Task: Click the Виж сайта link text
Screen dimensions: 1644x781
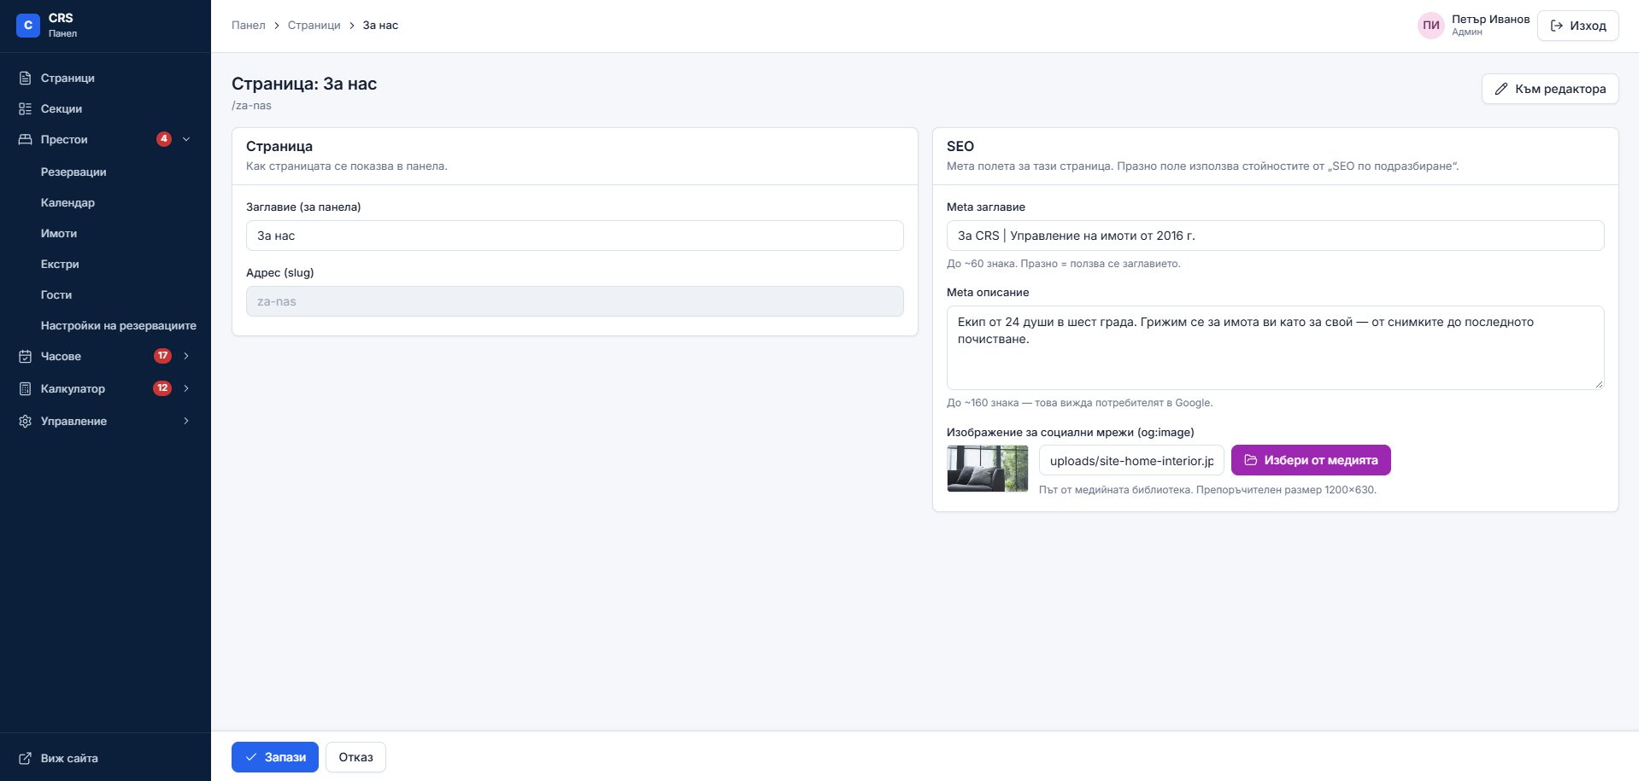Action: click(x=69, y=758)
